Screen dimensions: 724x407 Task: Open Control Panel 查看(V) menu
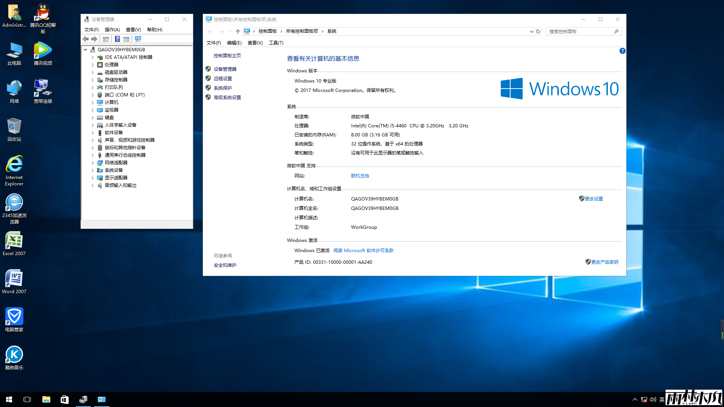255,43
